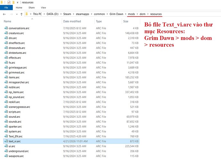
Task: Switch to the View ribbon tab
Action: pos(44,8)
